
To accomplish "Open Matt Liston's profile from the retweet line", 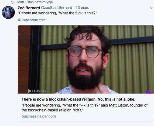I will click(25, 2).
